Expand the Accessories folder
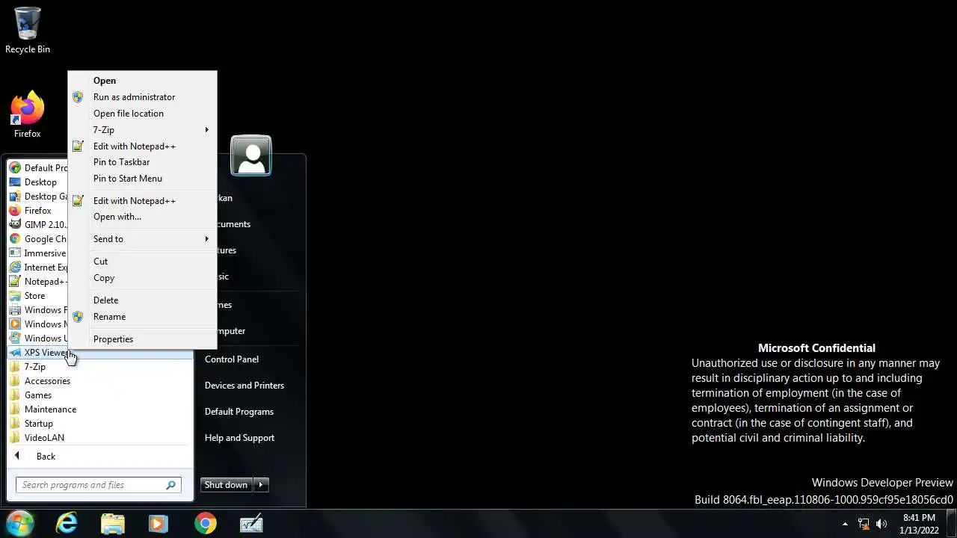957x538 pixels. [99, 381]
